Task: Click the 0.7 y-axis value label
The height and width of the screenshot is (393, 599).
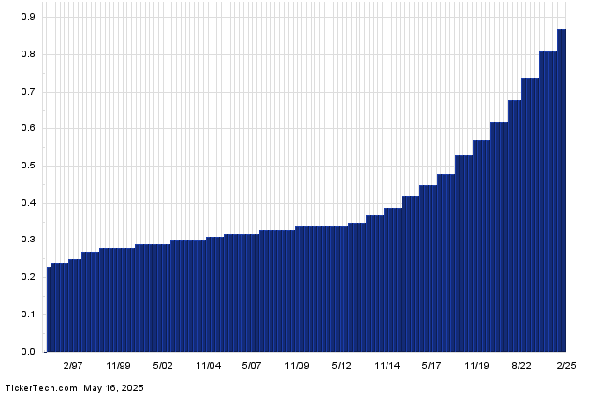Action: coord(27,92)
